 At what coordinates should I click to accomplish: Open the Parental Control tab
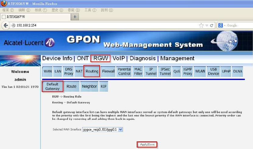click(x=124, y=71)
